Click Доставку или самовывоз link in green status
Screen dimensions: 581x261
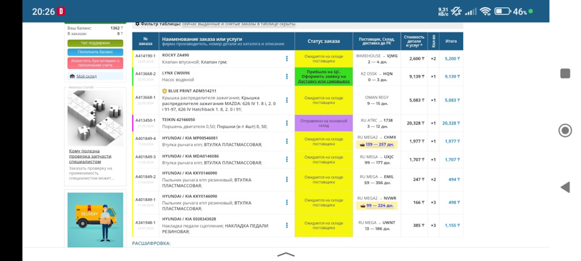(x=323, y=81)
